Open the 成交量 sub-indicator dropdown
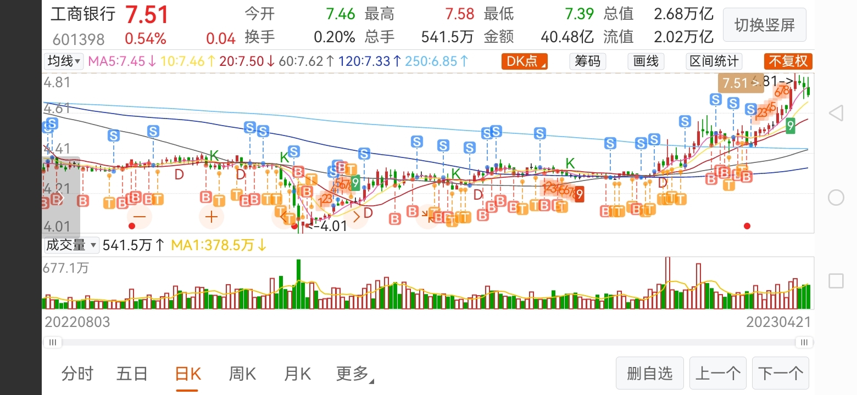The image size is (857, 395). point(71,245)
